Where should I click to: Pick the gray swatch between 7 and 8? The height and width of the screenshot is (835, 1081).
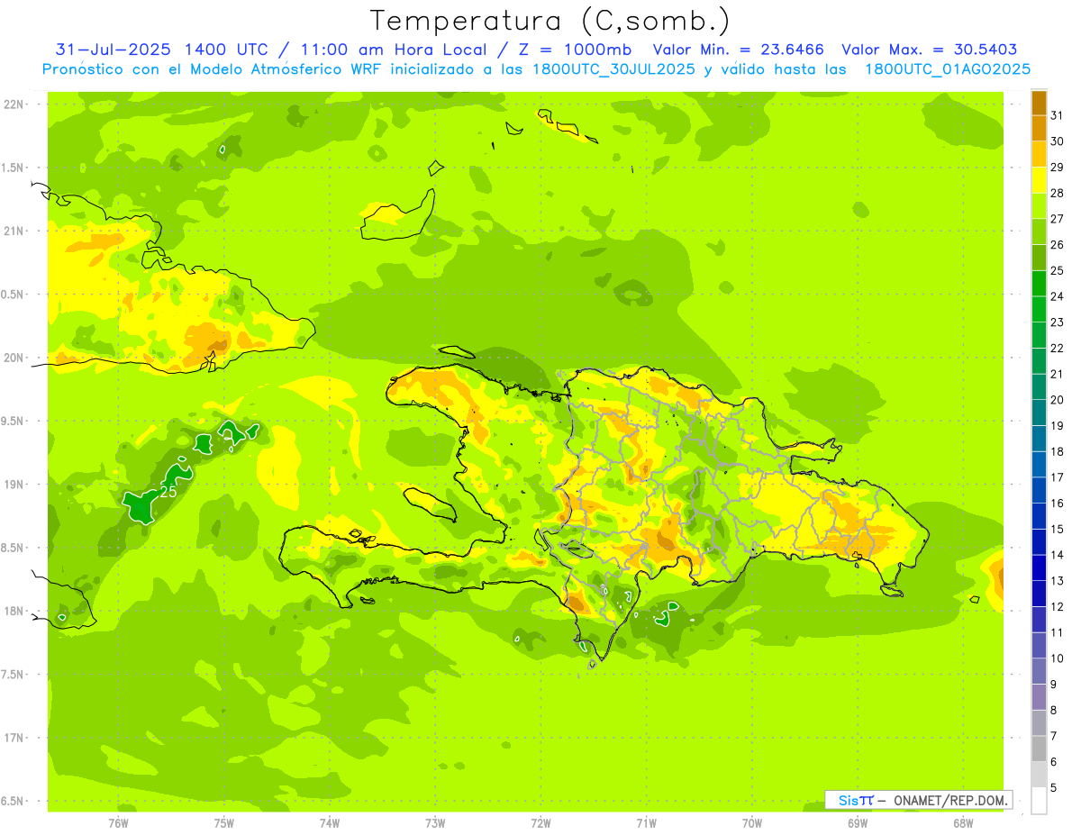pyautogui.click(x=1040, y=722)
